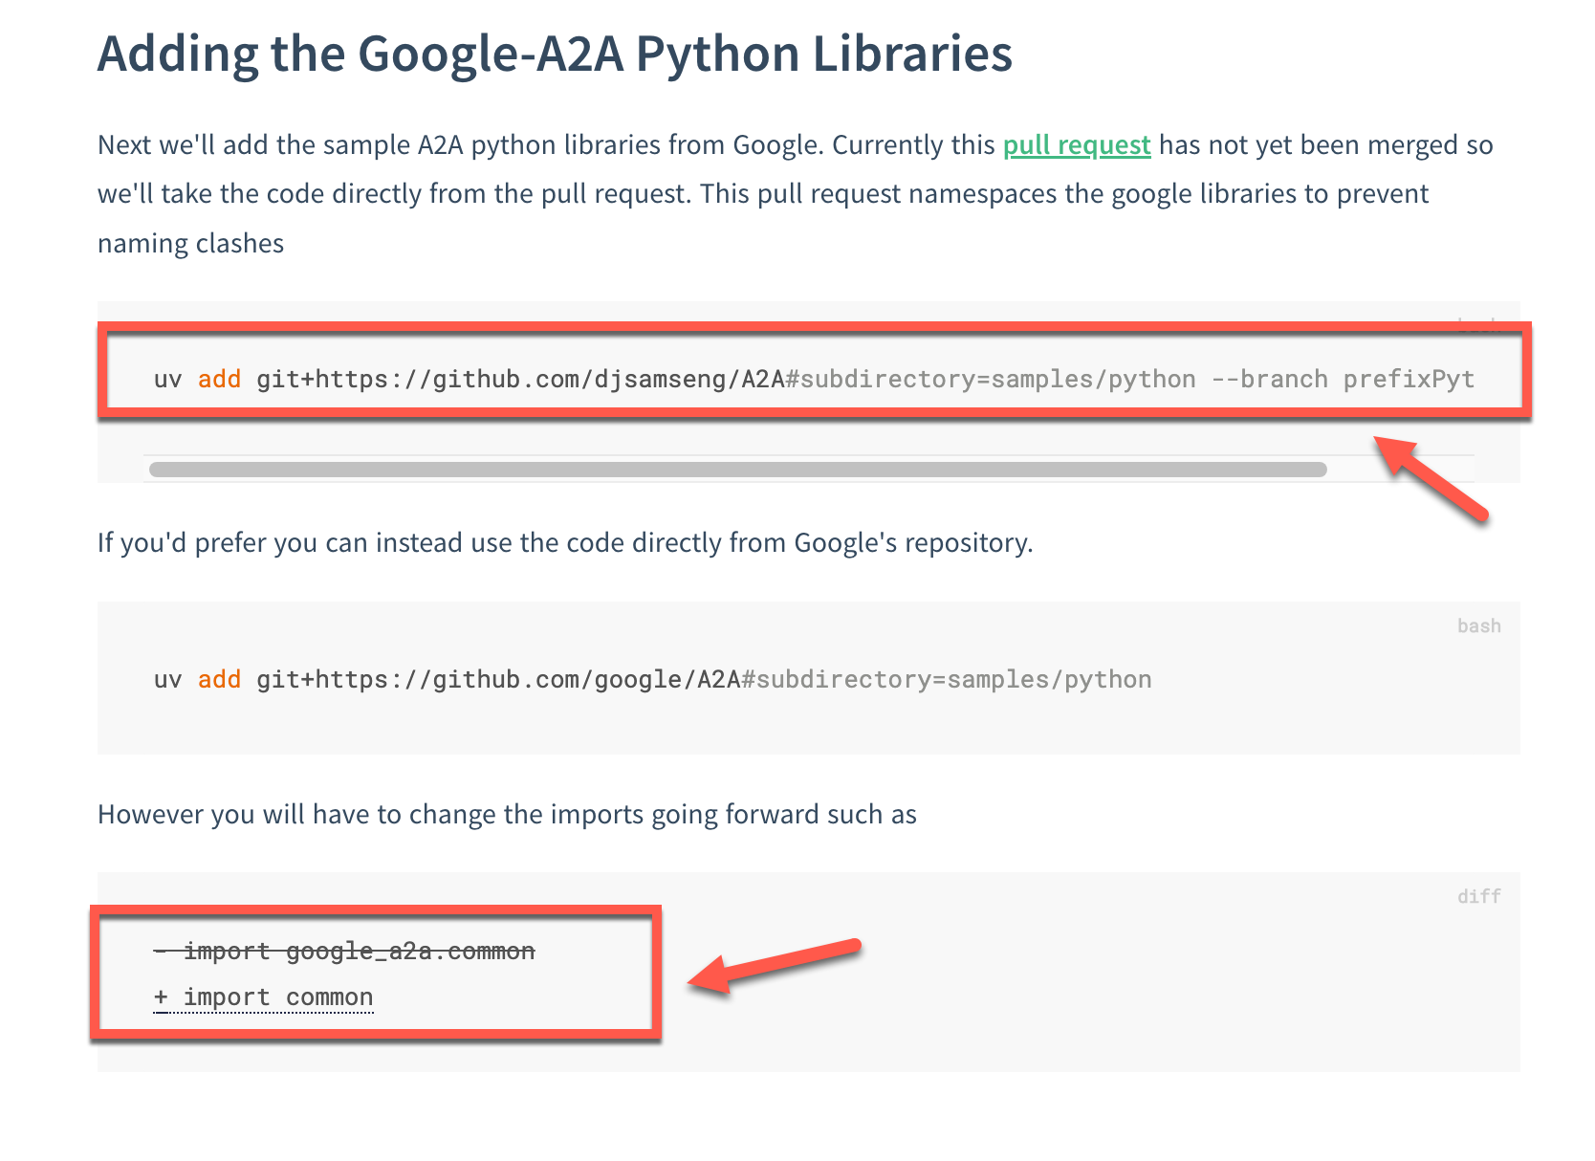The image size is (1595, 1161).
Task: Click the sentence beginning "However you will have to"
Action: 507,815
